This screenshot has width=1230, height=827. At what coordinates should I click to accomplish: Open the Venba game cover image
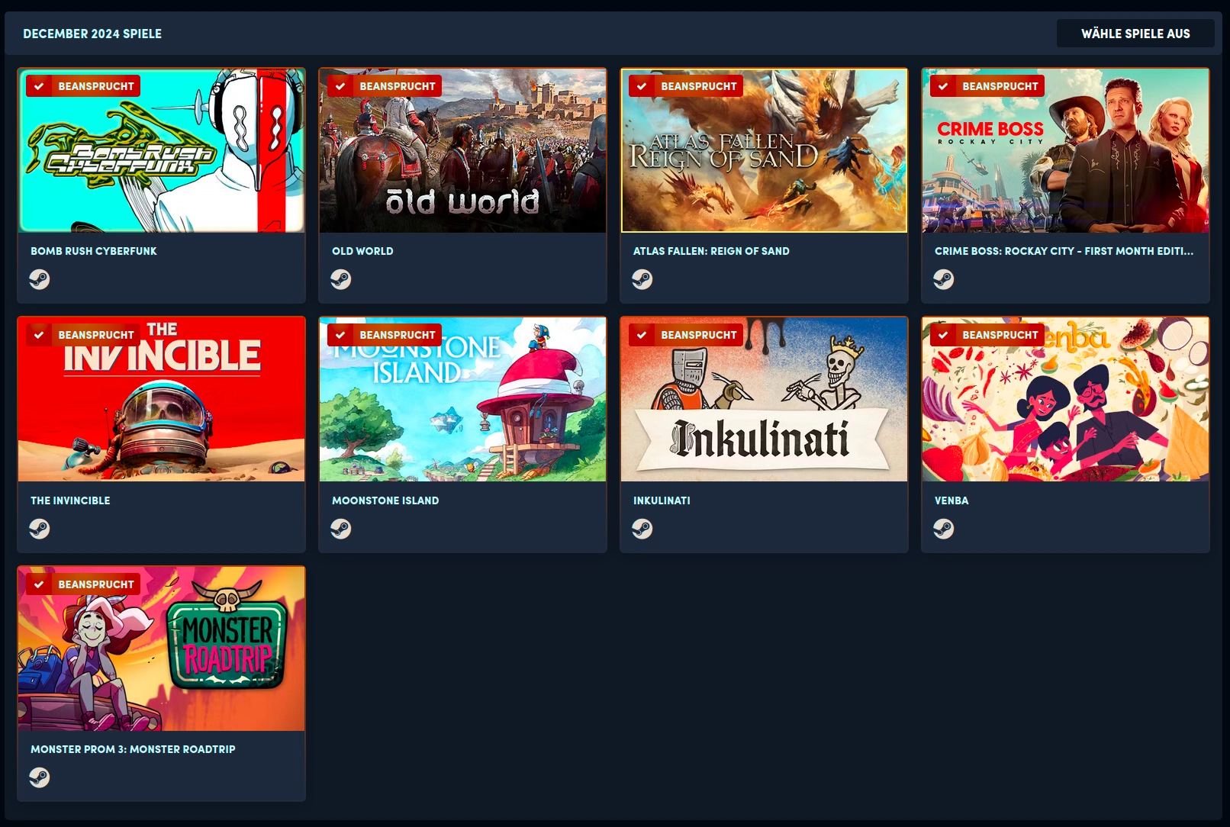[1065, 399]
